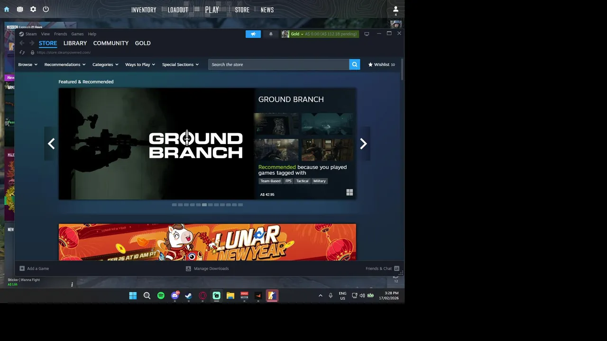
Task: Open the Help menu
Action: coord(92,34)
